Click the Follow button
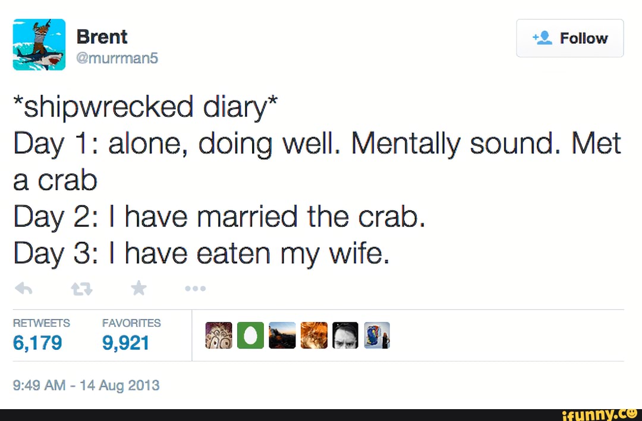The width and height of the screenshot is (642, 421). [x=569, y=38]
